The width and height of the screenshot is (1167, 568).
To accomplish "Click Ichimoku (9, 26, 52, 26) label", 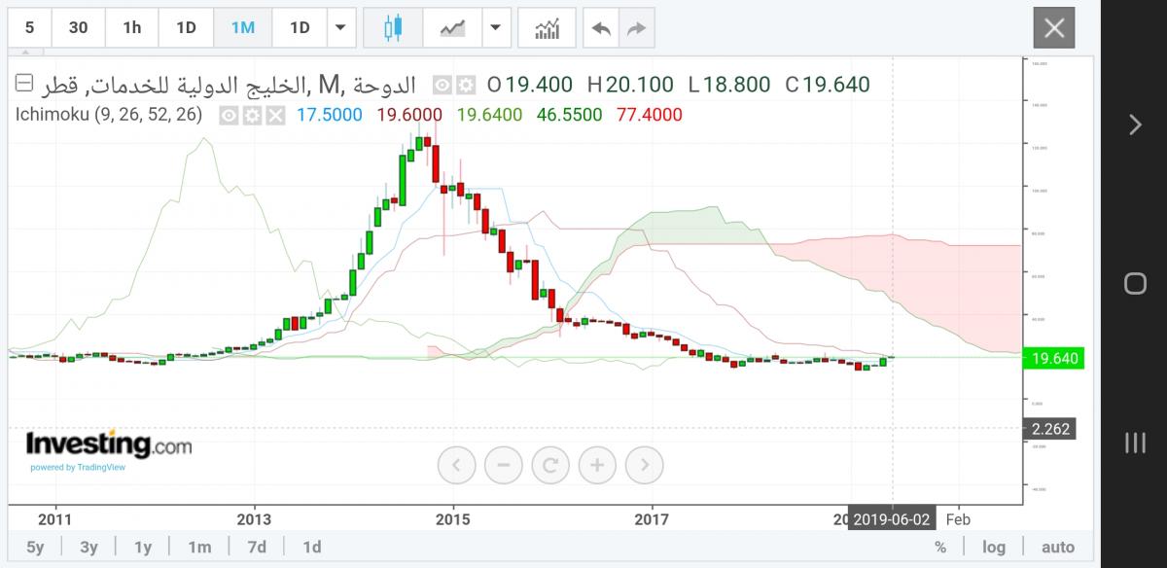I will point(109,115).
